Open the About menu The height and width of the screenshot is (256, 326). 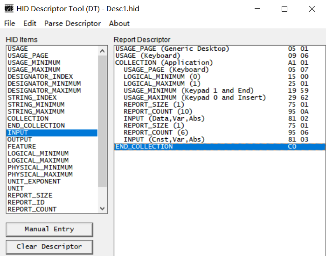click(119, 23)
